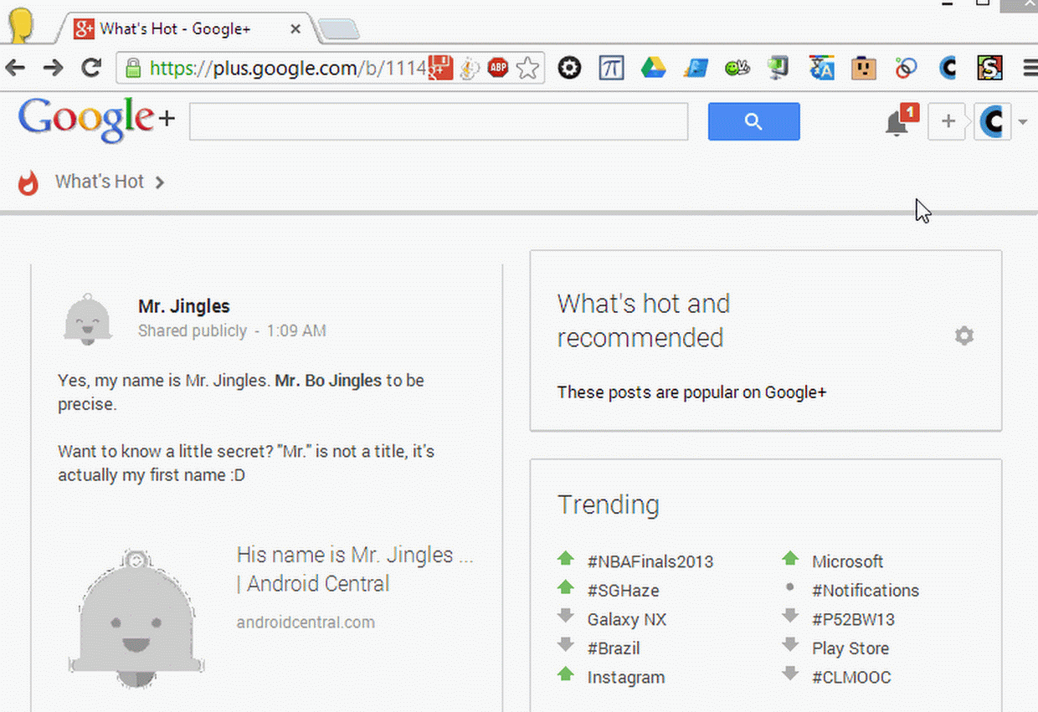
Task: Click the AdBlock Plus ABP icon
Action: [x=498, y=68]
